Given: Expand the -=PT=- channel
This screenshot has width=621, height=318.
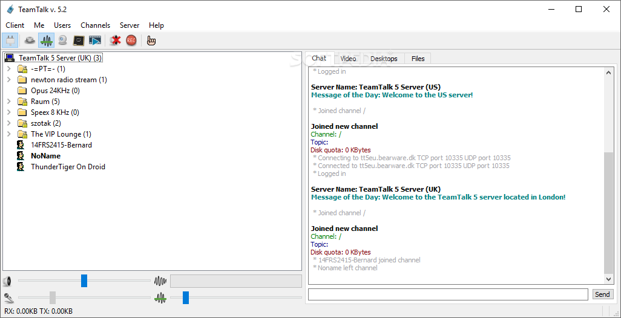Looking at the screenshot, I should [x=8, y=69].
